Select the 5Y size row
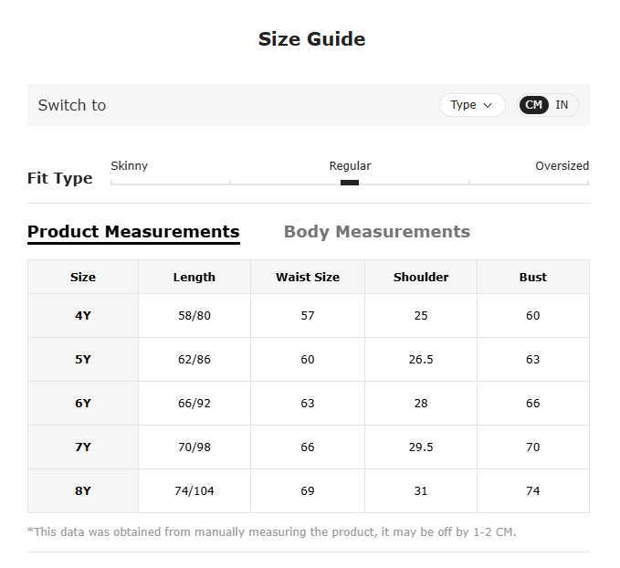 [x=309, y=360]
